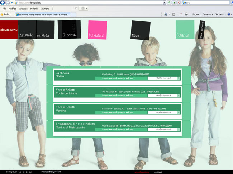
Task: Click La Nuvola Massa store heading
Action: coord(62,75)
